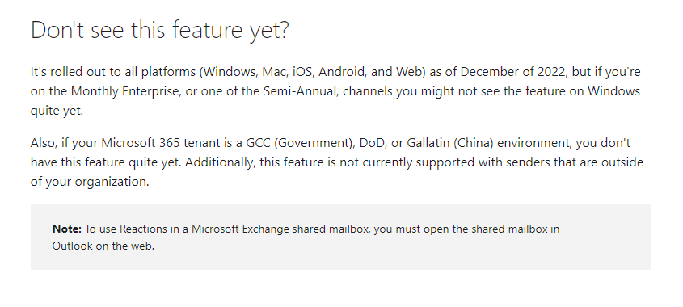Click the words "quite yet." ending the first paragraph
Screen dimensions: 683x307
point(57,111)
